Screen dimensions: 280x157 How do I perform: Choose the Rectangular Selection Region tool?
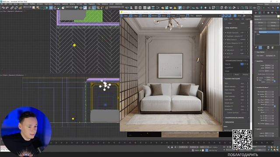pos(42,8)
